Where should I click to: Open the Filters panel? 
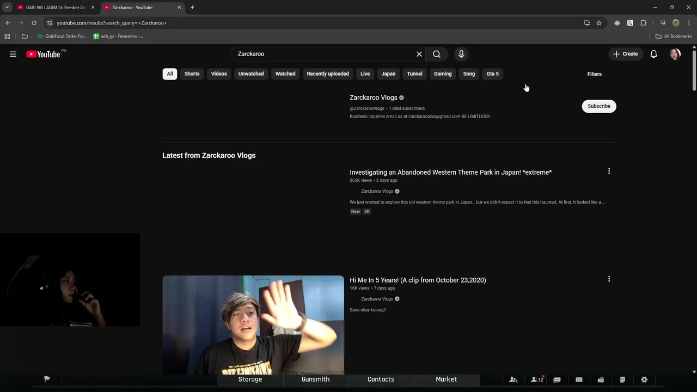pos(594,74)
